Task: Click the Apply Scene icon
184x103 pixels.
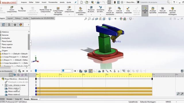Action: click(x=125, y=19)
